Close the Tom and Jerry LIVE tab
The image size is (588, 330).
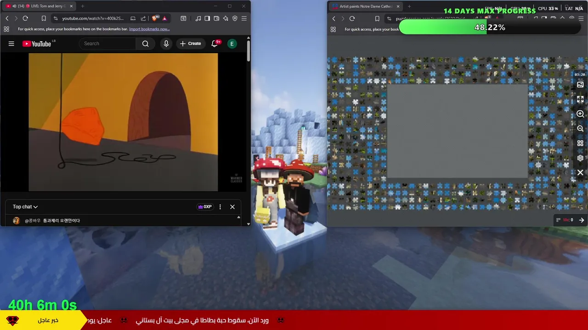tap(71, 6)
